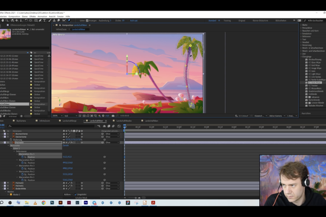326x217 pixels.
Task: Switch to the LandschaftBerge timeline tab
Action: [x=69, y=121]
